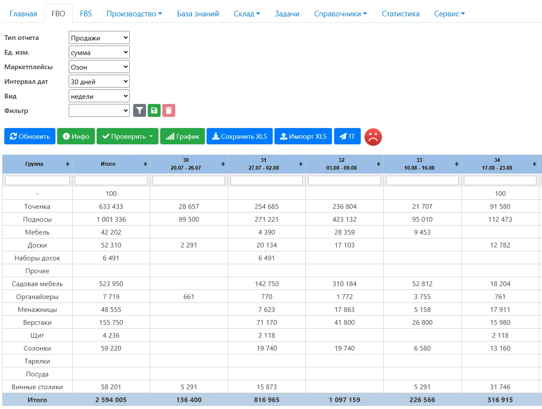Expand the Склад menu
This screenshot has height=409, width=542.
247,14
